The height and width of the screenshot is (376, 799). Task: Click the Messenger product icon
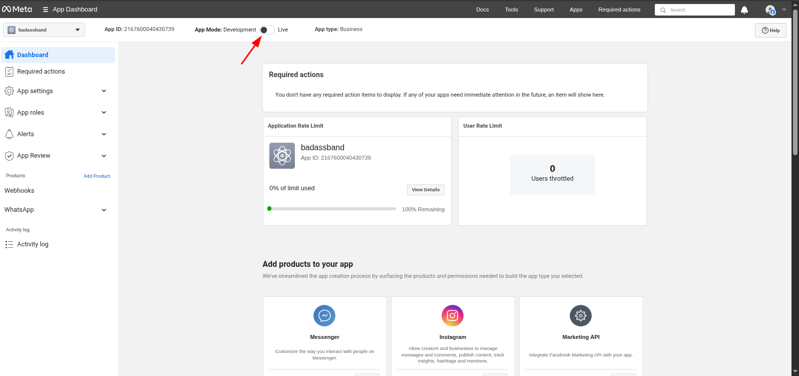324,316
